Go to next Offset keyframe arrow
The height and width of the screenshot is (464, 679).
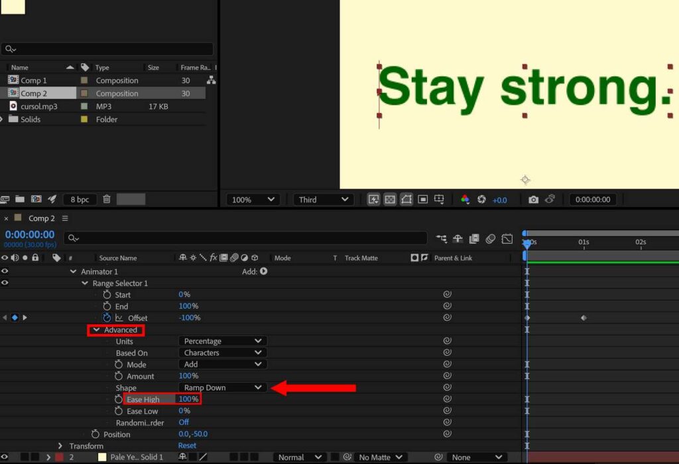(25, 317)
